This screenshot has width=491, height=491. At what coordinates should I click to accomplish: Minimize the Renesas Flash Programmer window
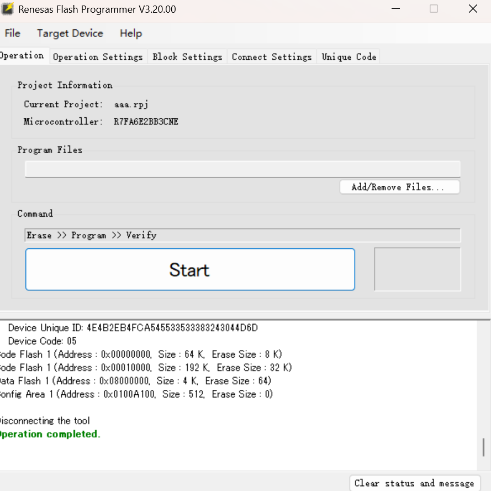tap(396, 9)
